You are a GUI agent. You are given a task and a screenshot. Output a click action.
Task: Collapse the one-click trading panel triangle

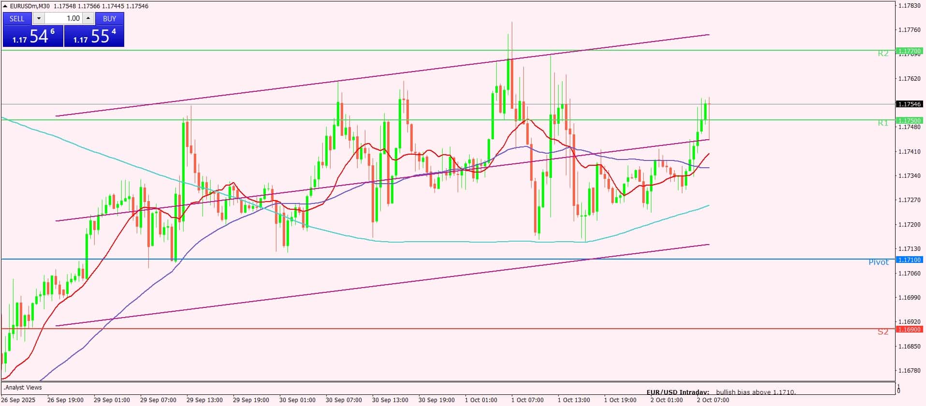click(x=5, y=6)
